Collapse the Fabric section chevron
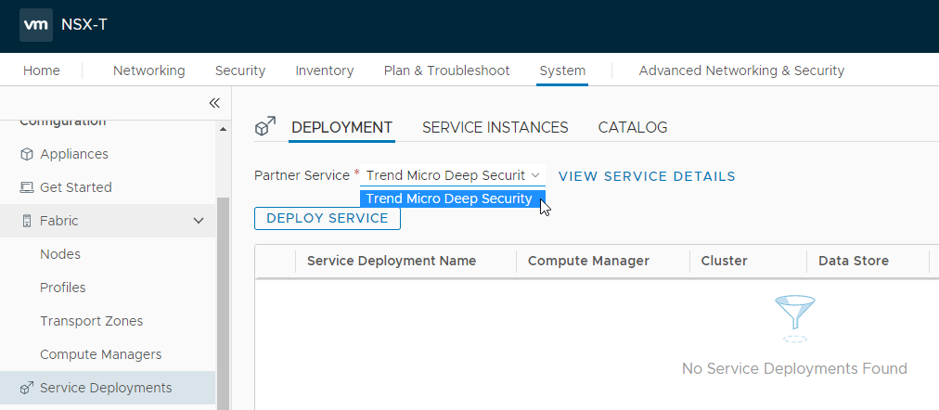The height and width of the screenshot is (410, 939). [198, 221]
